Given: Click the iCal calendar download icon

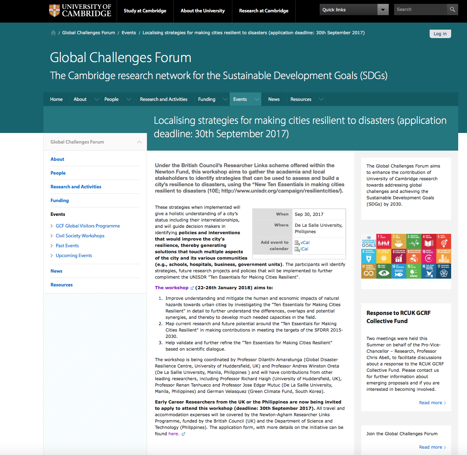Looking at the screenshot, I should point(297,249).
